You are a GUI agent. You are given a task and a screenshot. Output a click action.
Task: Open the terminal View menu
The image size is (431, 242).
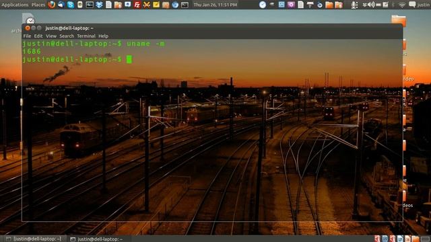click(51, 36)
